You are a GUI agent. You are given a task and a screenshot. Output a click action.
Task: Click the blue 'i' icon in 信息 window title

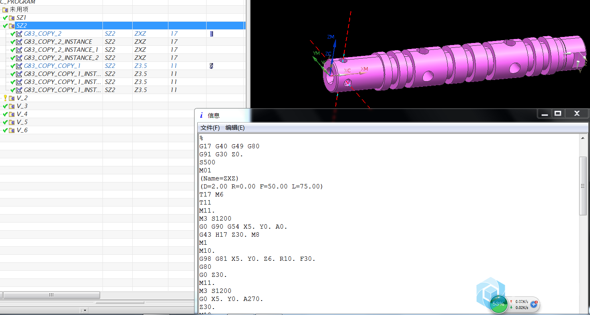201,115
